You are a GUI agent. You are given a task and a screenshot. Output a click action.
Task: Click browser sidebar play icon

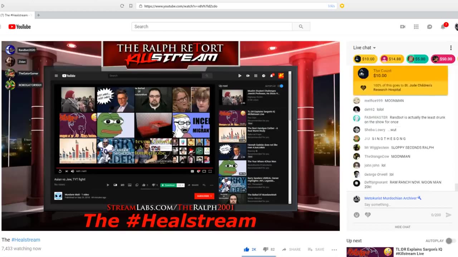tap(3, 6)
